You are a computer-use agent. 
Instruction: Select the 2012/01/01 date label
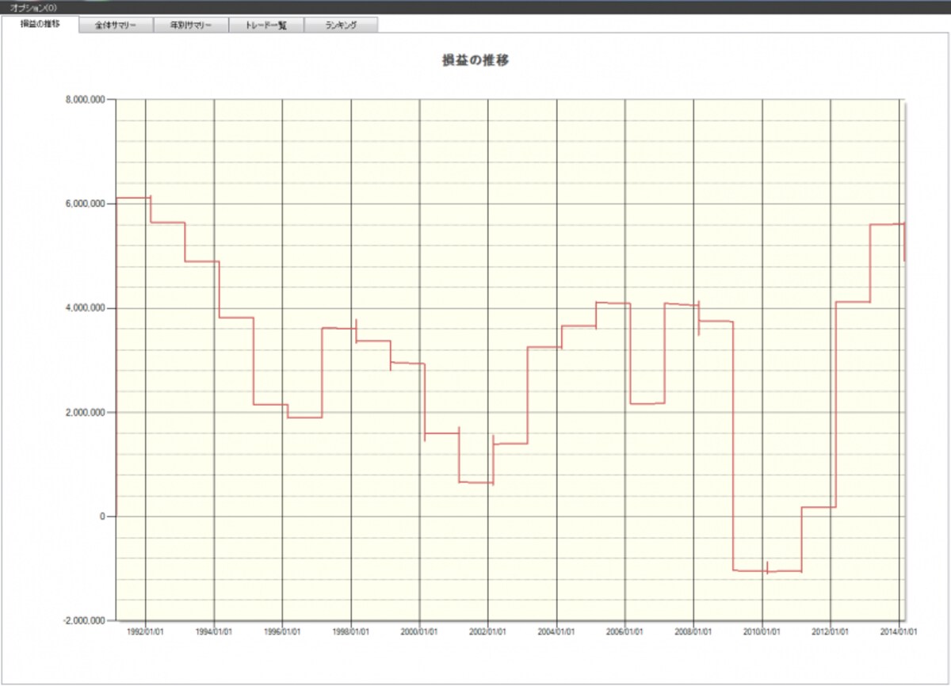(831, 632)
